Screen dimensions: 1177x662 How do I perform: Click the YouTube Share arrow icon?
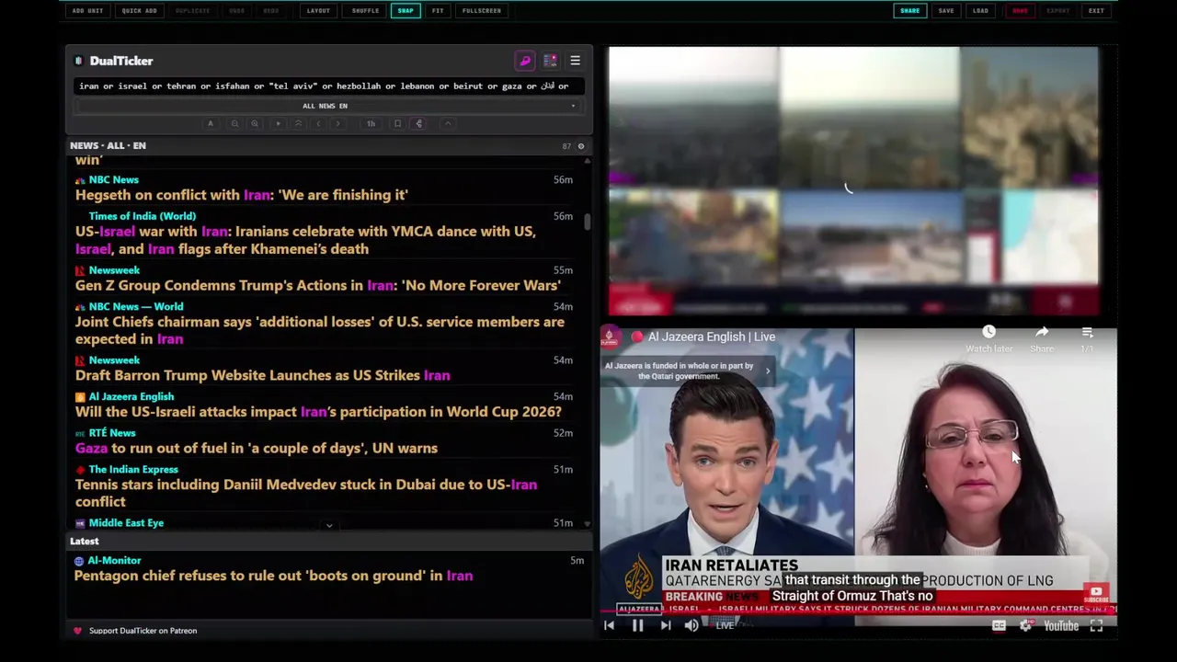[1042, 332]
